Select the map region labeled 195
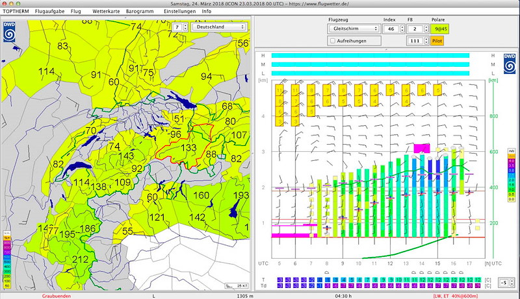 click(x=68, y=234)
